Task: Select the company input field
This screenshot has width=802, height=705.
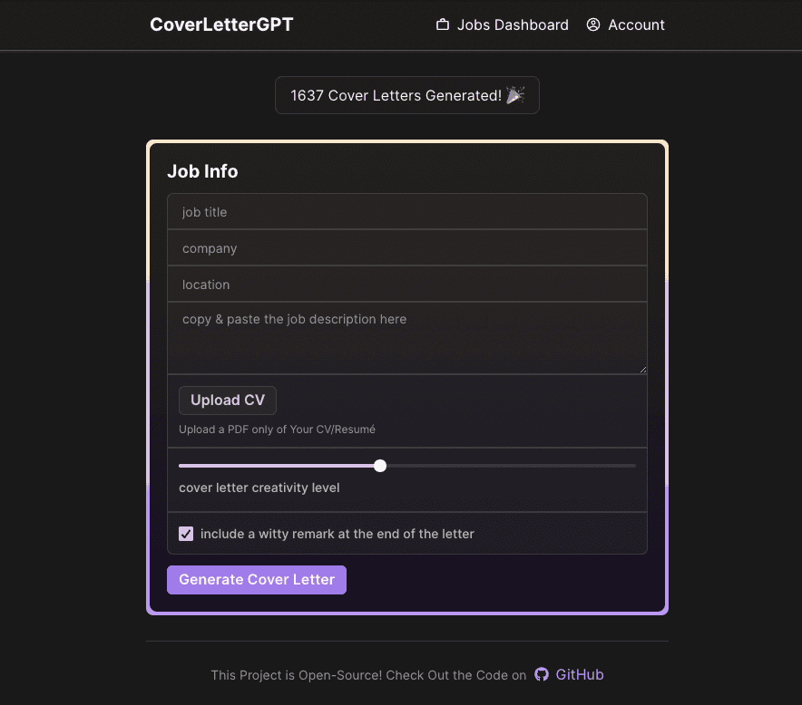Action: point(406,248)
